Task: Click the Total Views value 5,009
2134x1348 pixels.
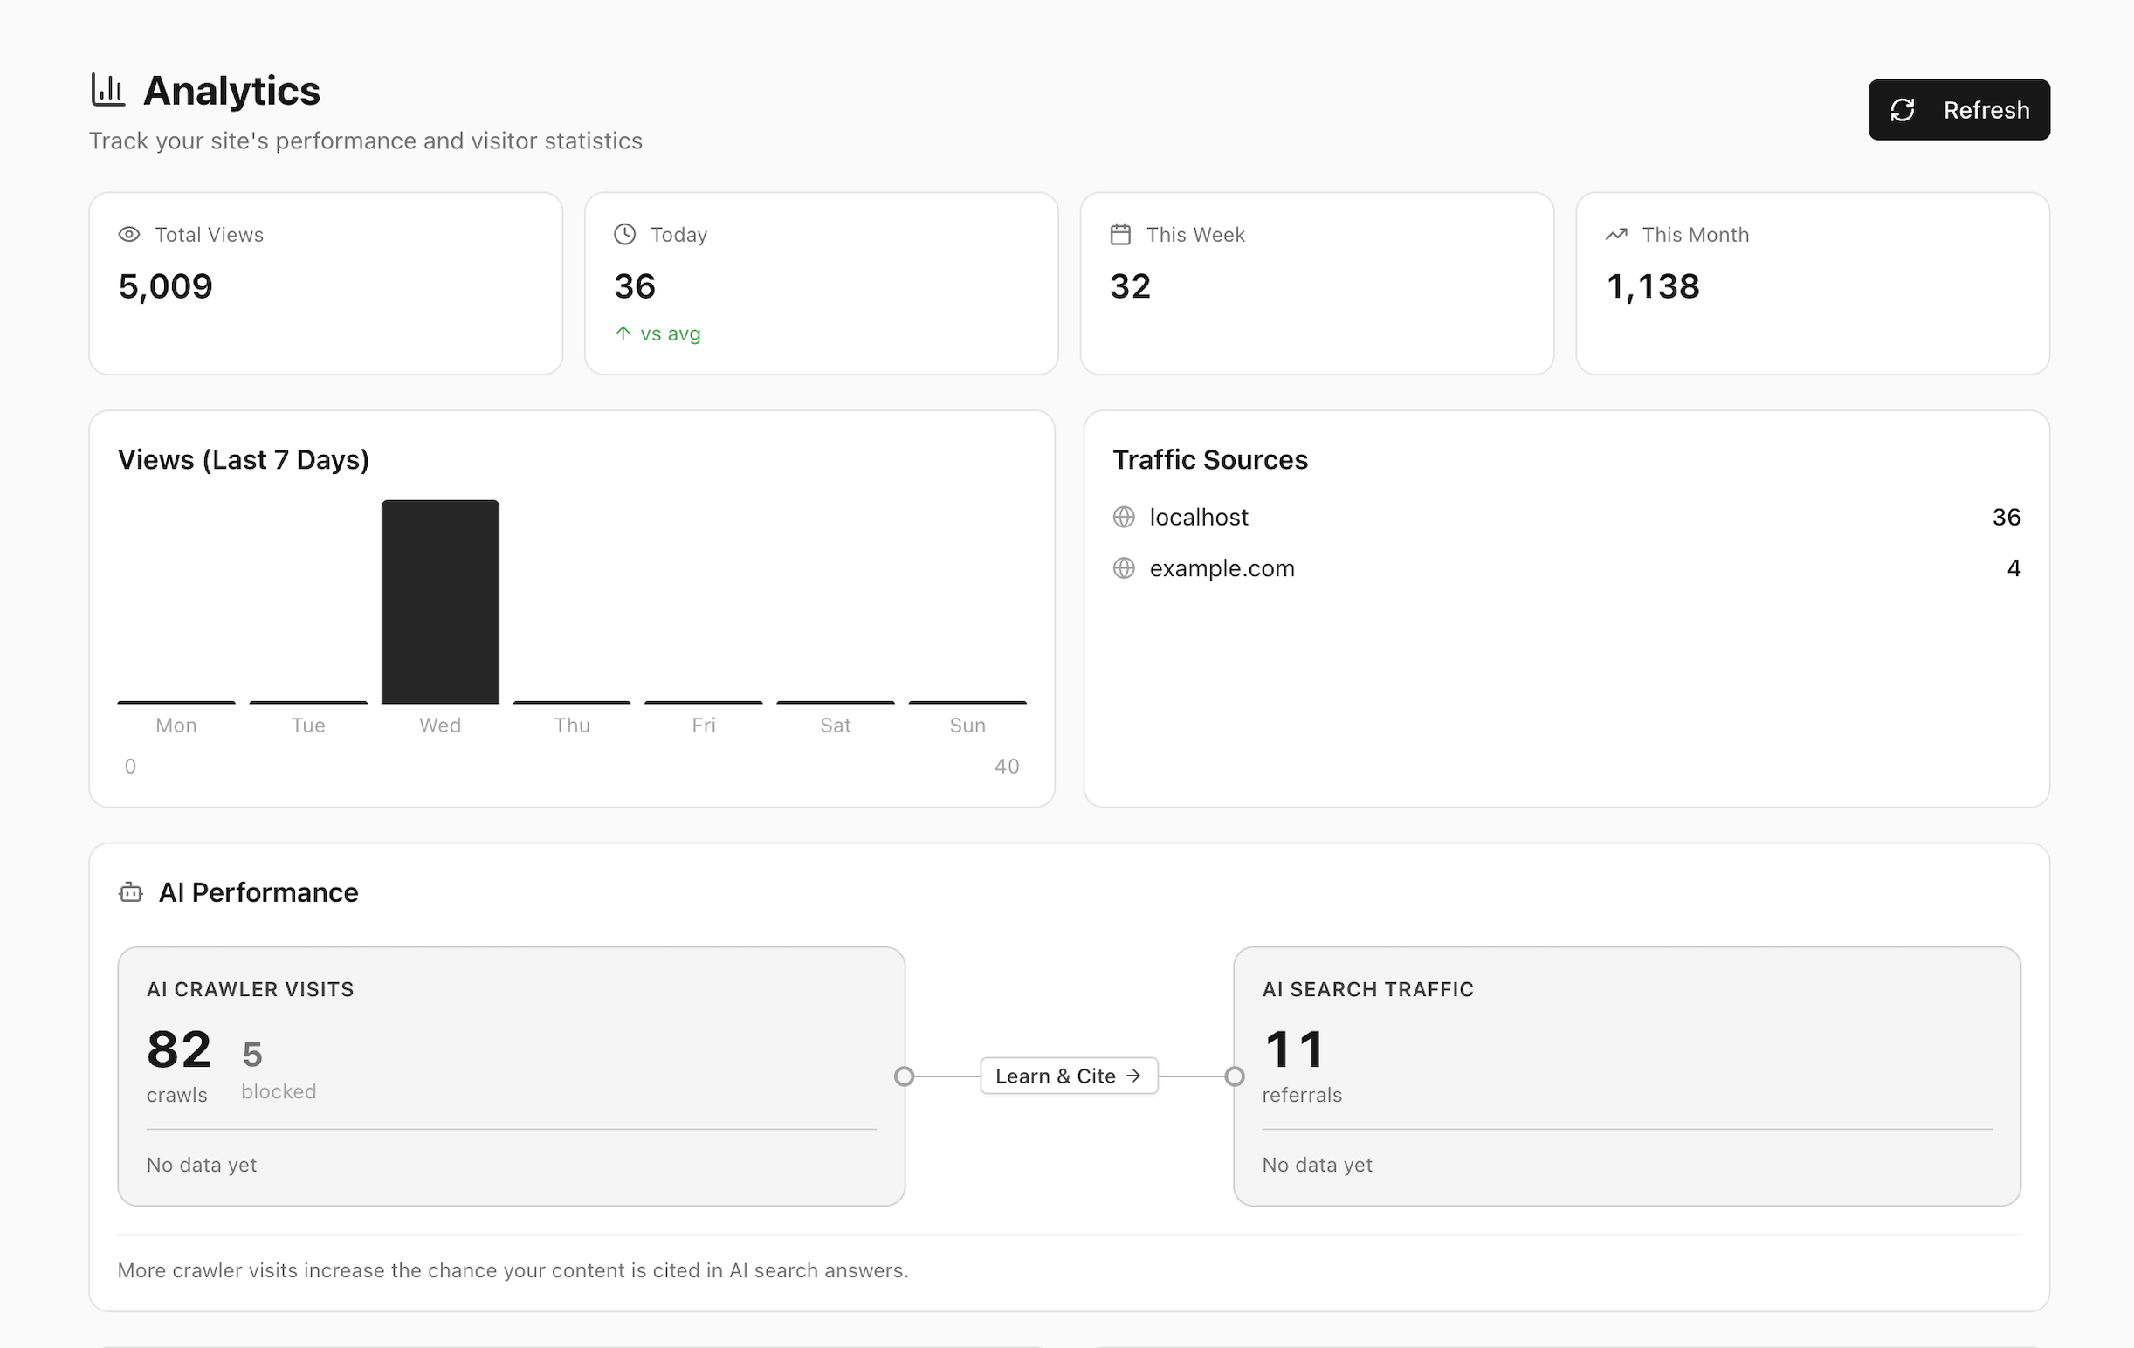Action: [x=166, y=286]
